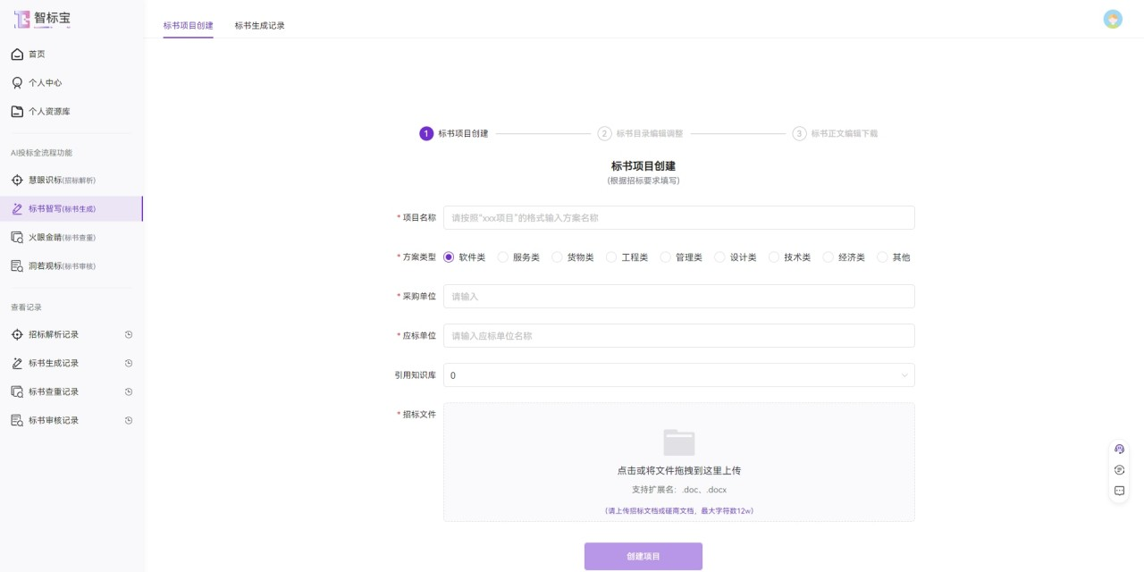
Task: Click the 个人资源库 folder icon
Action: point(17,112)
